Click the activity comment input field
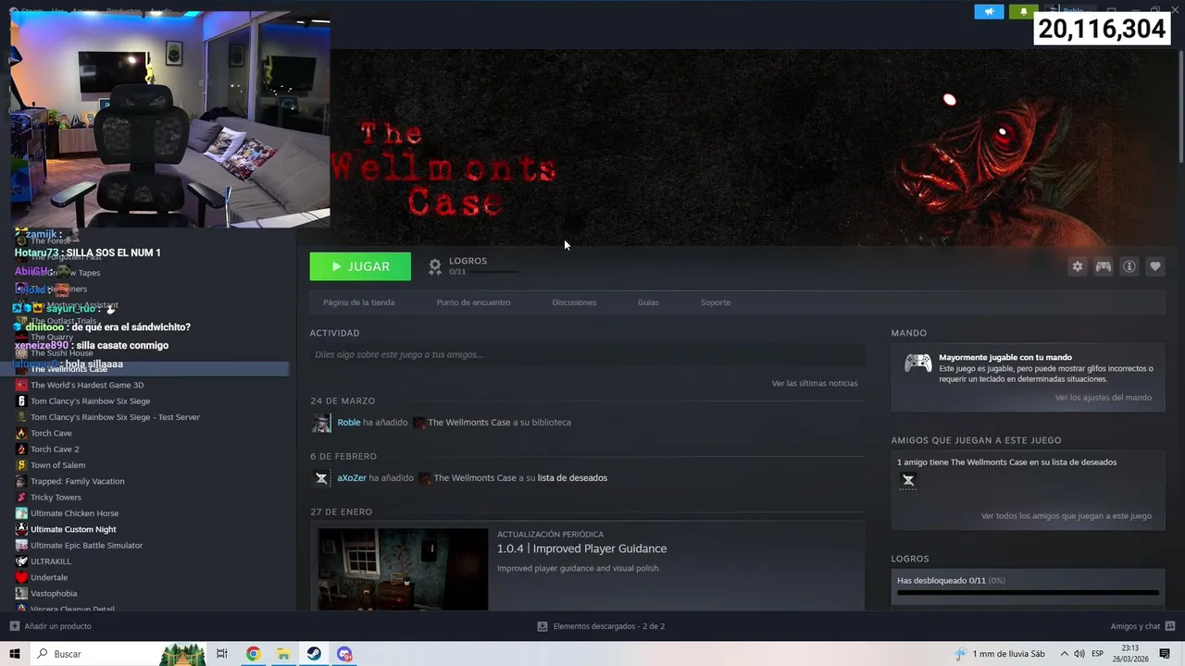 point(587,355)
